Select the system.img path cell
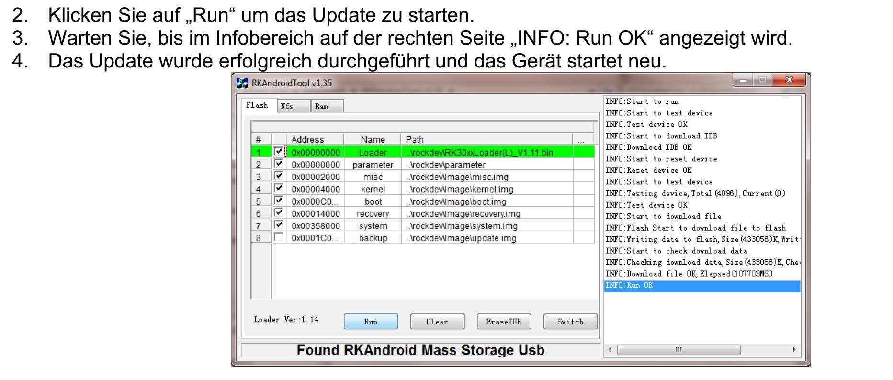The image size is (893, 380). [x=487, y=226]
